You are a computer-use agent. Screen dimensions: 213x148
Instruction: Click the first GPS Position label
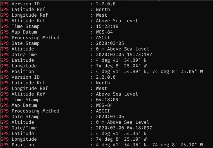(17, 72)
